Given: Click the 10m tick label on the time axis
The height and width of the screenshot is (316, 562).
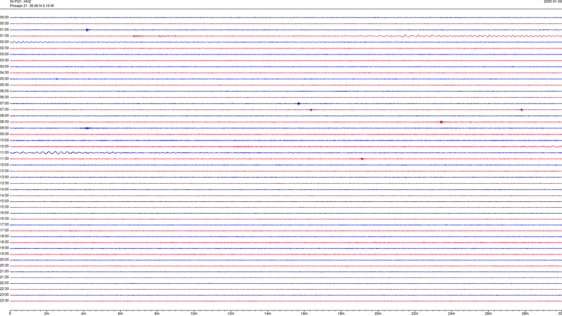Looking at the screenshot, I should coord(194,314).
